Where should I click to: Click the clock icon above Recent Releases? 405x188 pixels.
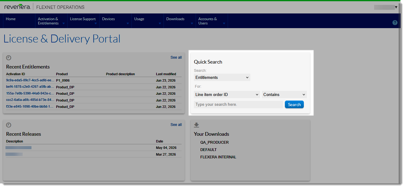coord(9,125)
